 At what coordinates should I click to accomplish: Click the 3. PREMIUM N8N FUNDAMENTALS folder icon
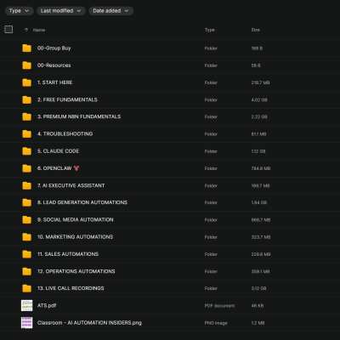point(26,116)
